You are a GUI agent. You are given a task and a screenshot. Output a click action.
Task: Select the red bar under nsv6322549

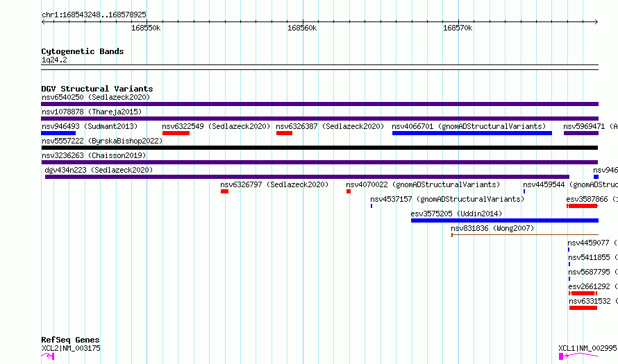pos(176,133)
